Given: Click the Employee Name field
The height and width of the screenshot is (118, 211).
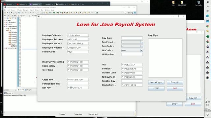Looking at the screenshot, I should click(78, 43).
